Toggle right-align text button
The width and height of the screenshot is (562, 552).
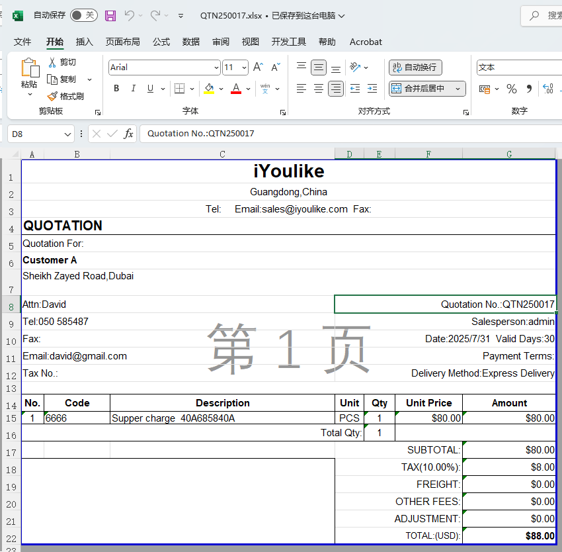coord(336,89)
